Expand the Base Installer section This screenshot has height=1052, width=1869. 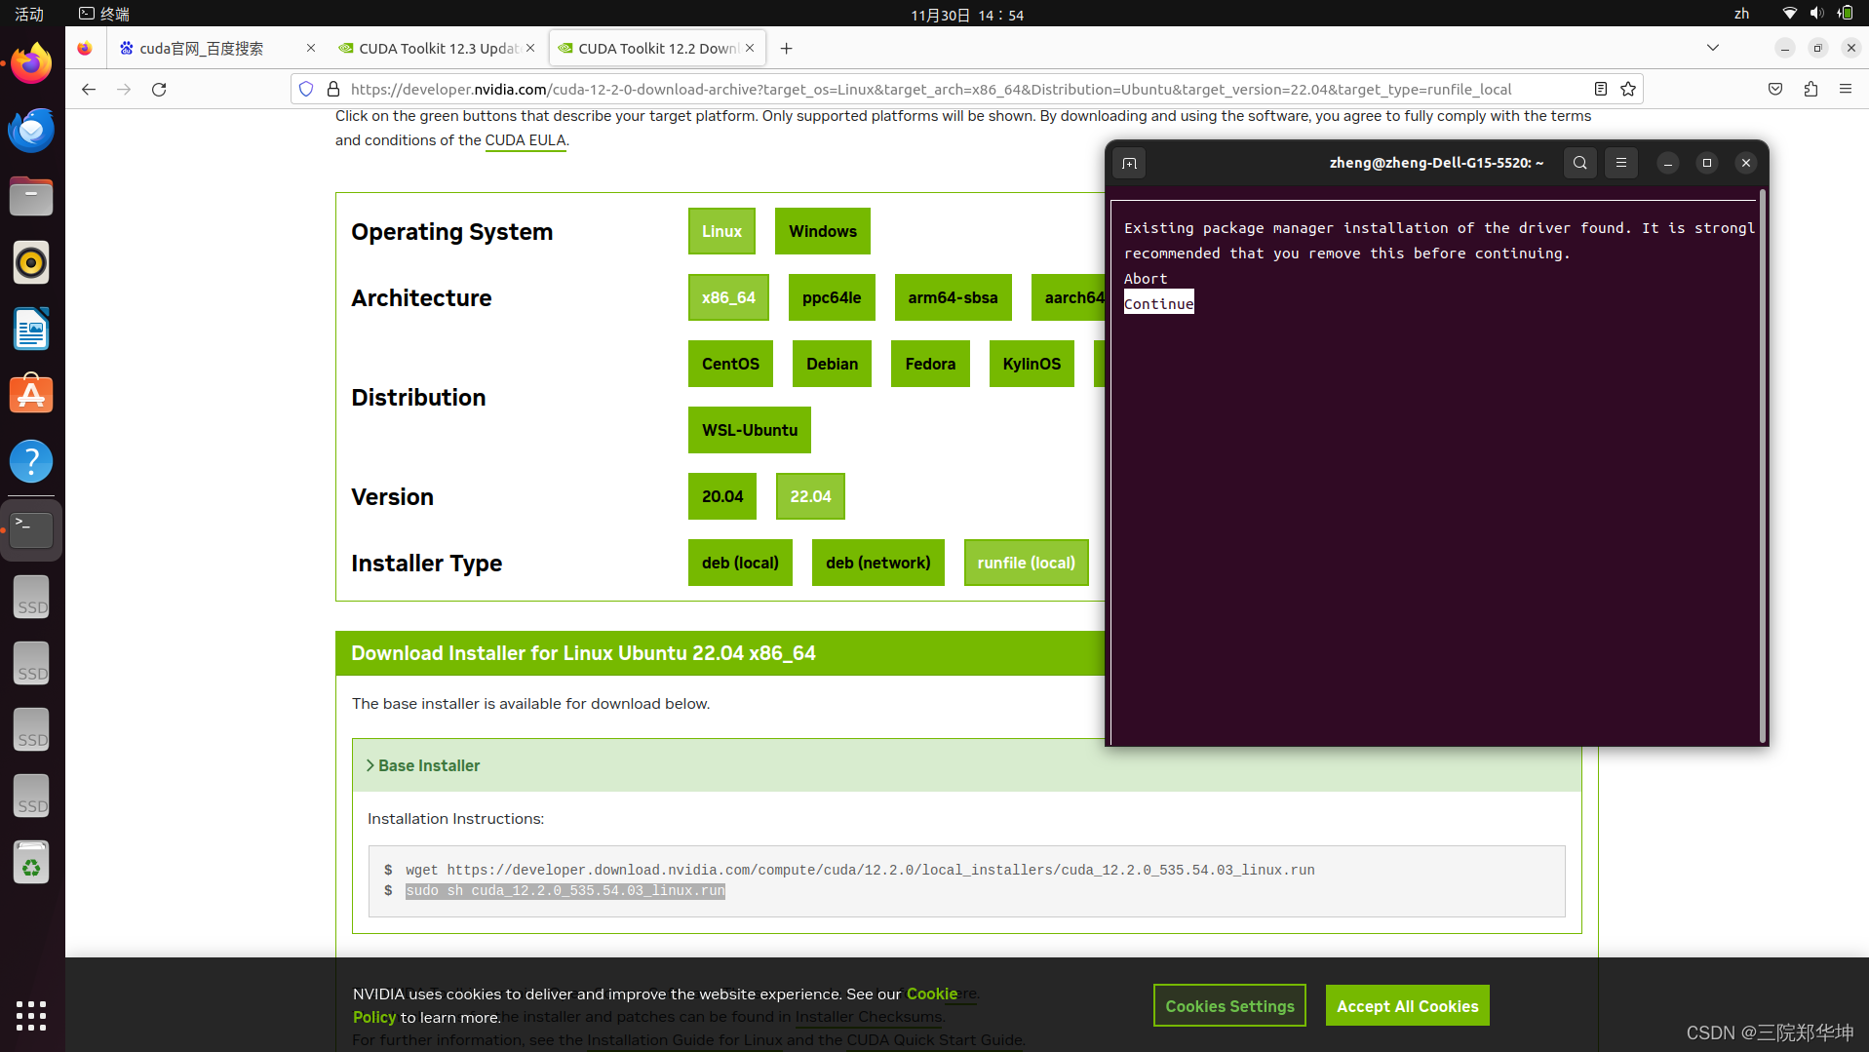coord(423,766)
